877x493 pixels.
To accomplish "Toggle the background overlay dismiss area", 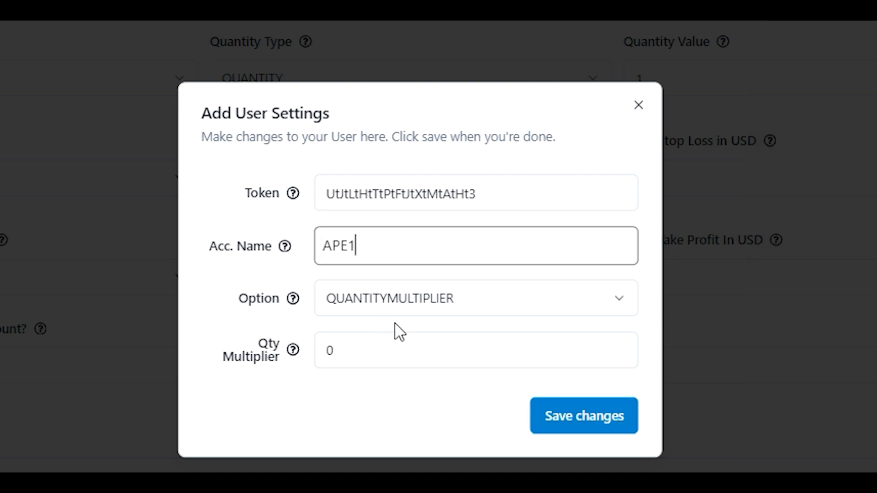I will coord(90,241).
